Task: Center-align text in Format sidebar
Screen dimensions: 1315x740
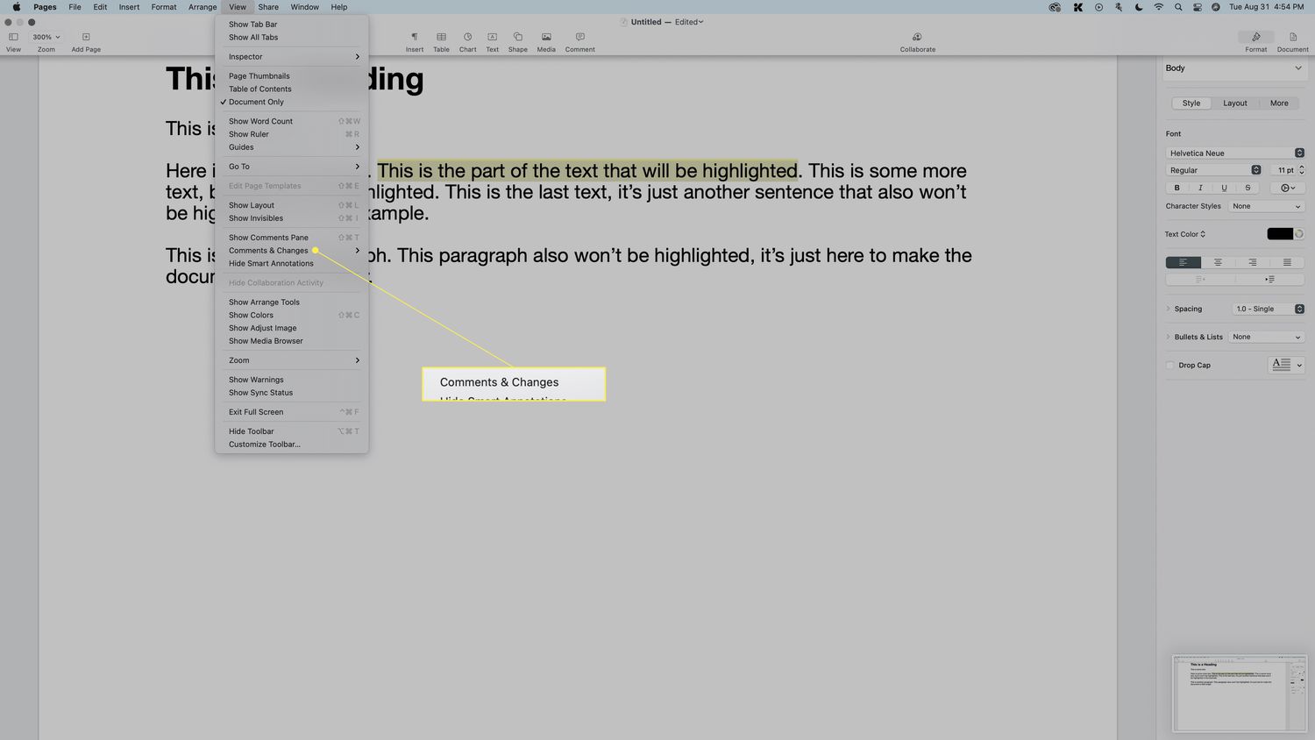Action: click(x=1217, y=262)
